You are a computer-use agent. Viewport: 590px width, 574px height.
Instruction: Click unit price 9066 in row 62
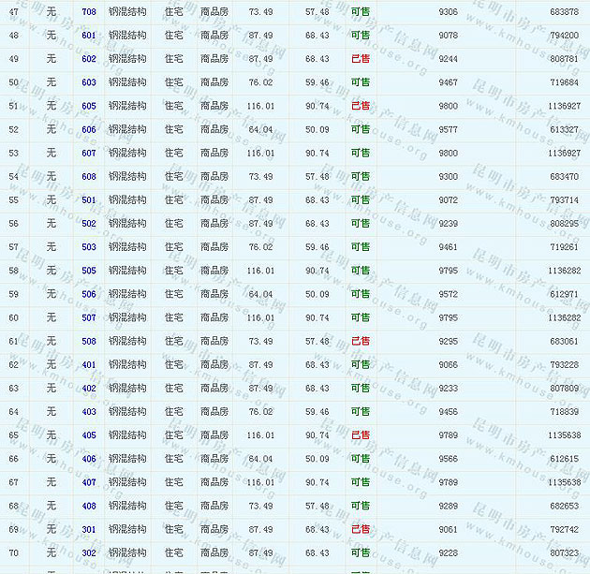448,365
